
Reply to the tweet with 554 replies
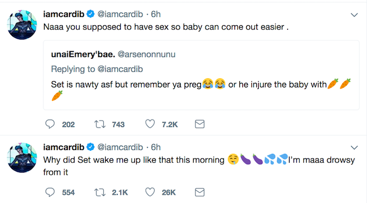50,192
